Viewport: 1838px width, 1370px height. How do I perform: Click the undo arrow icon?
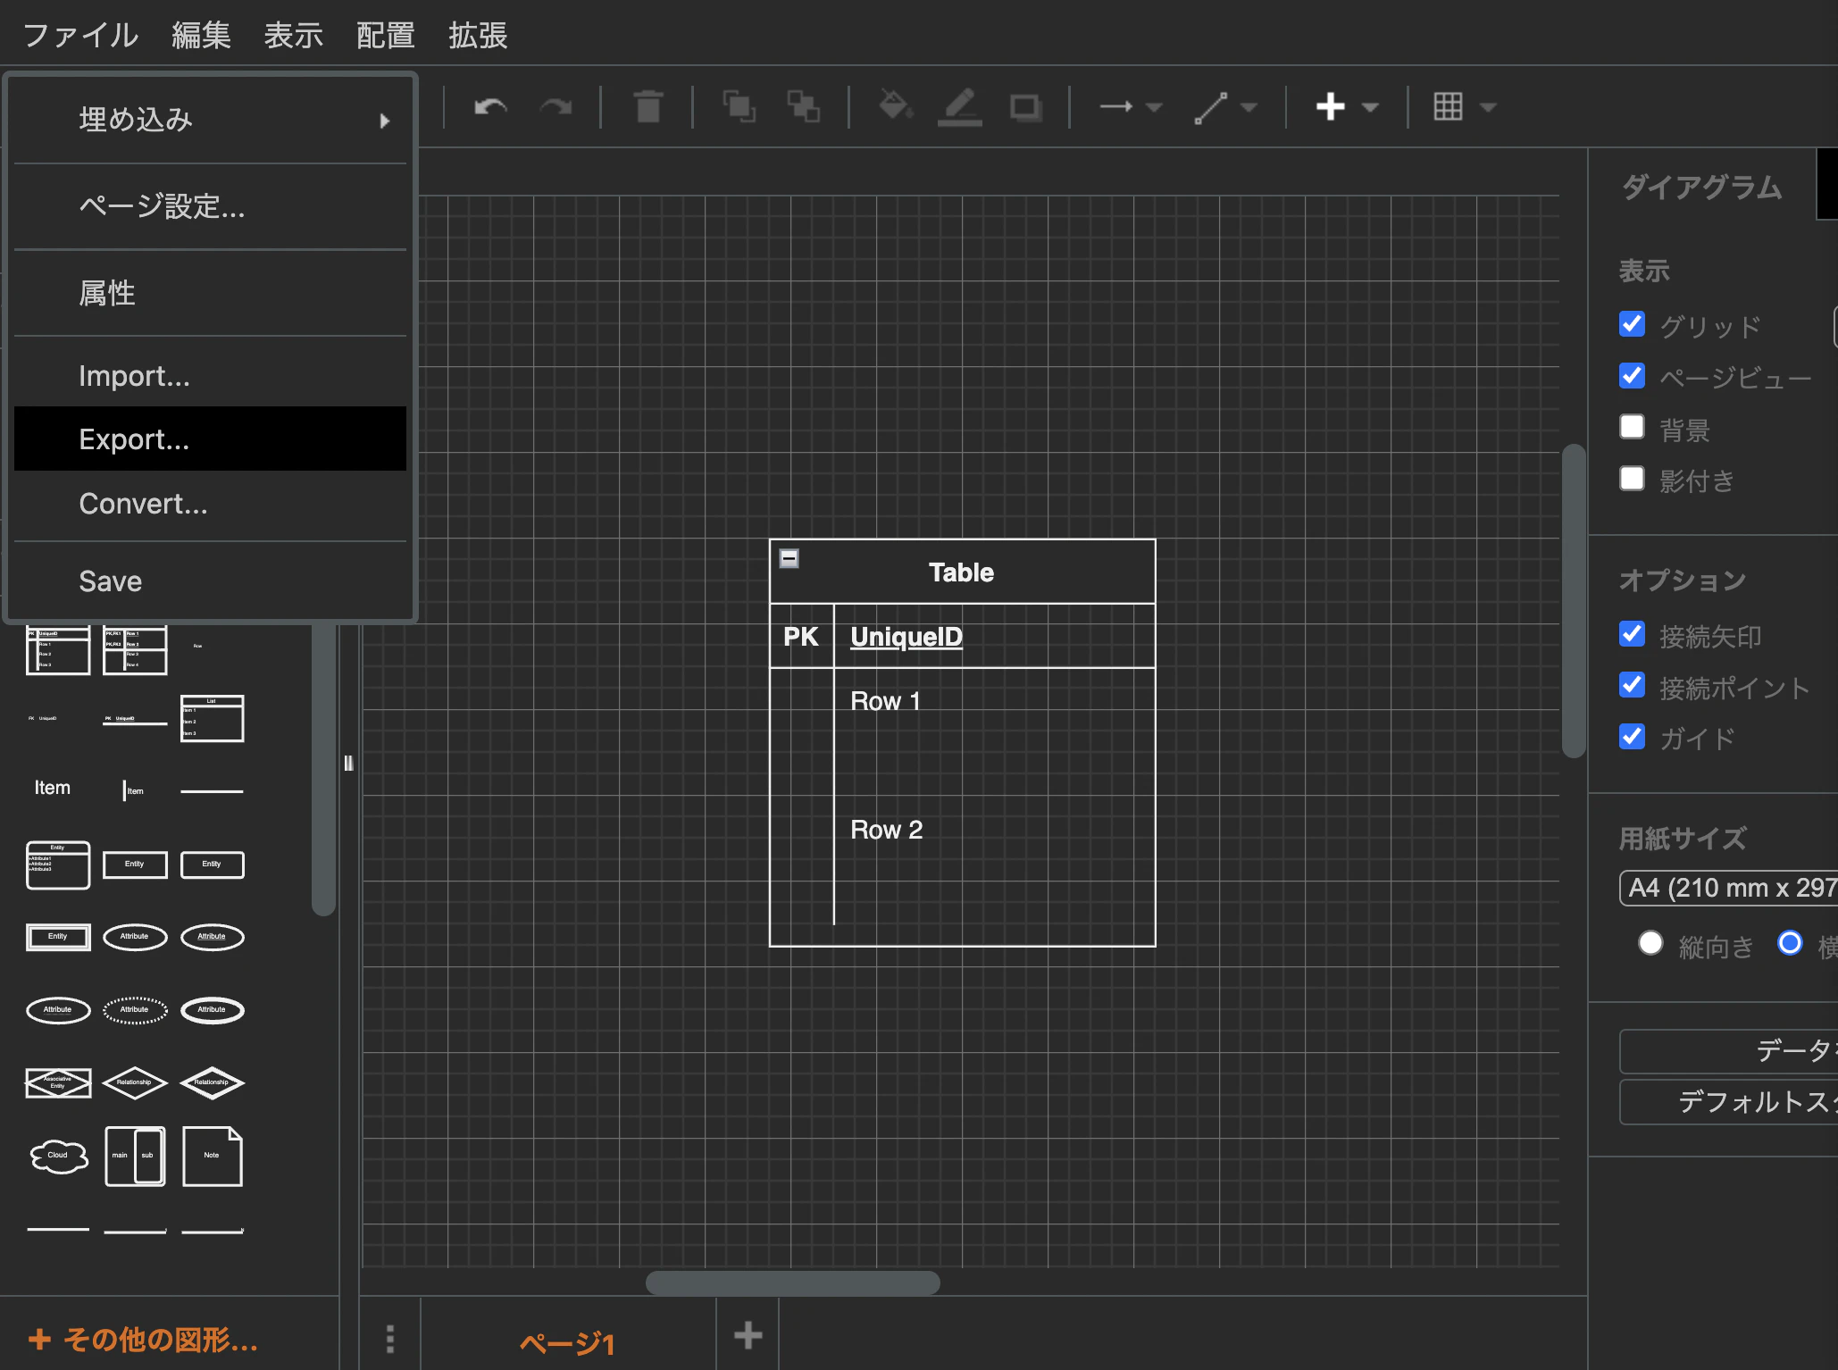490,107
